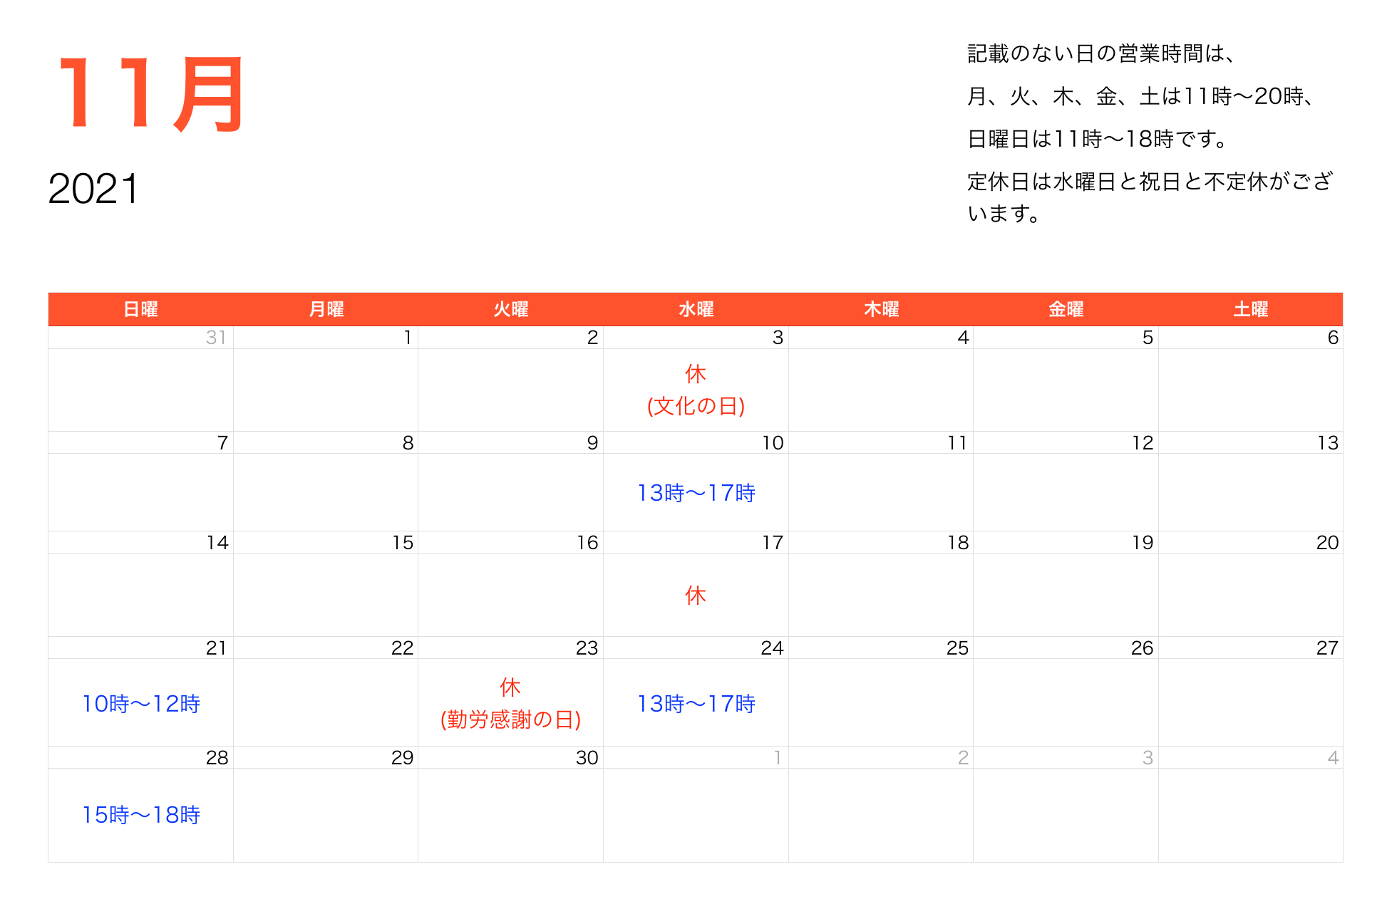Click date number 17 in 水曜 column

[773, 543]
